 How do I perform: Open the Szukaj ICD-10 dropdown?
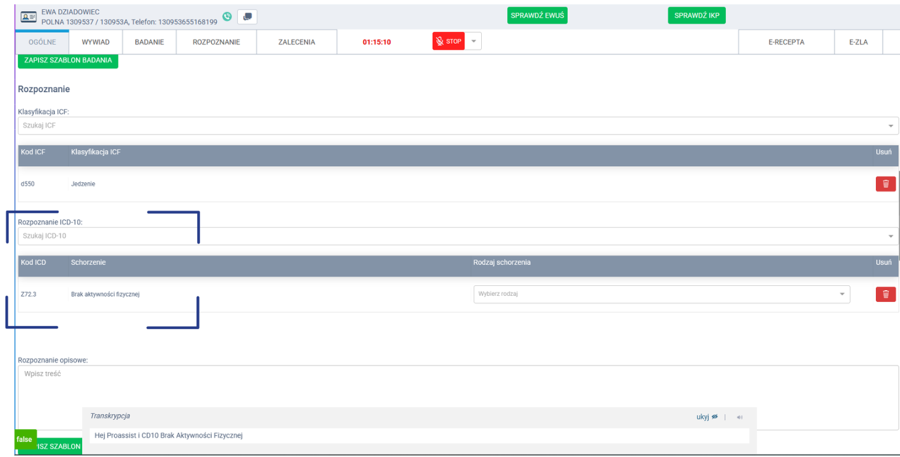(x=890, y=237)
